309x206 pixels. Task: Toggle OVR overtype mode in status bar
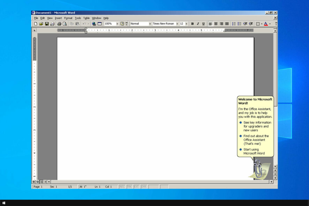(x=144, y=187)
